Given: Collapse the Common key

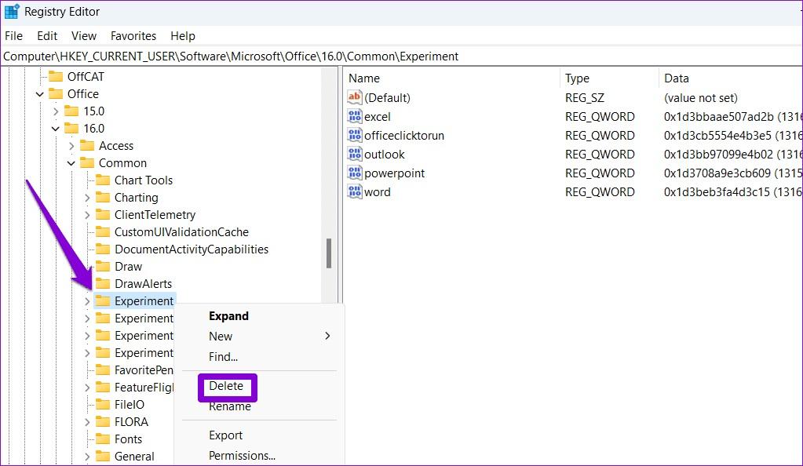Looking at the screenshot, I should click(71, 163).
